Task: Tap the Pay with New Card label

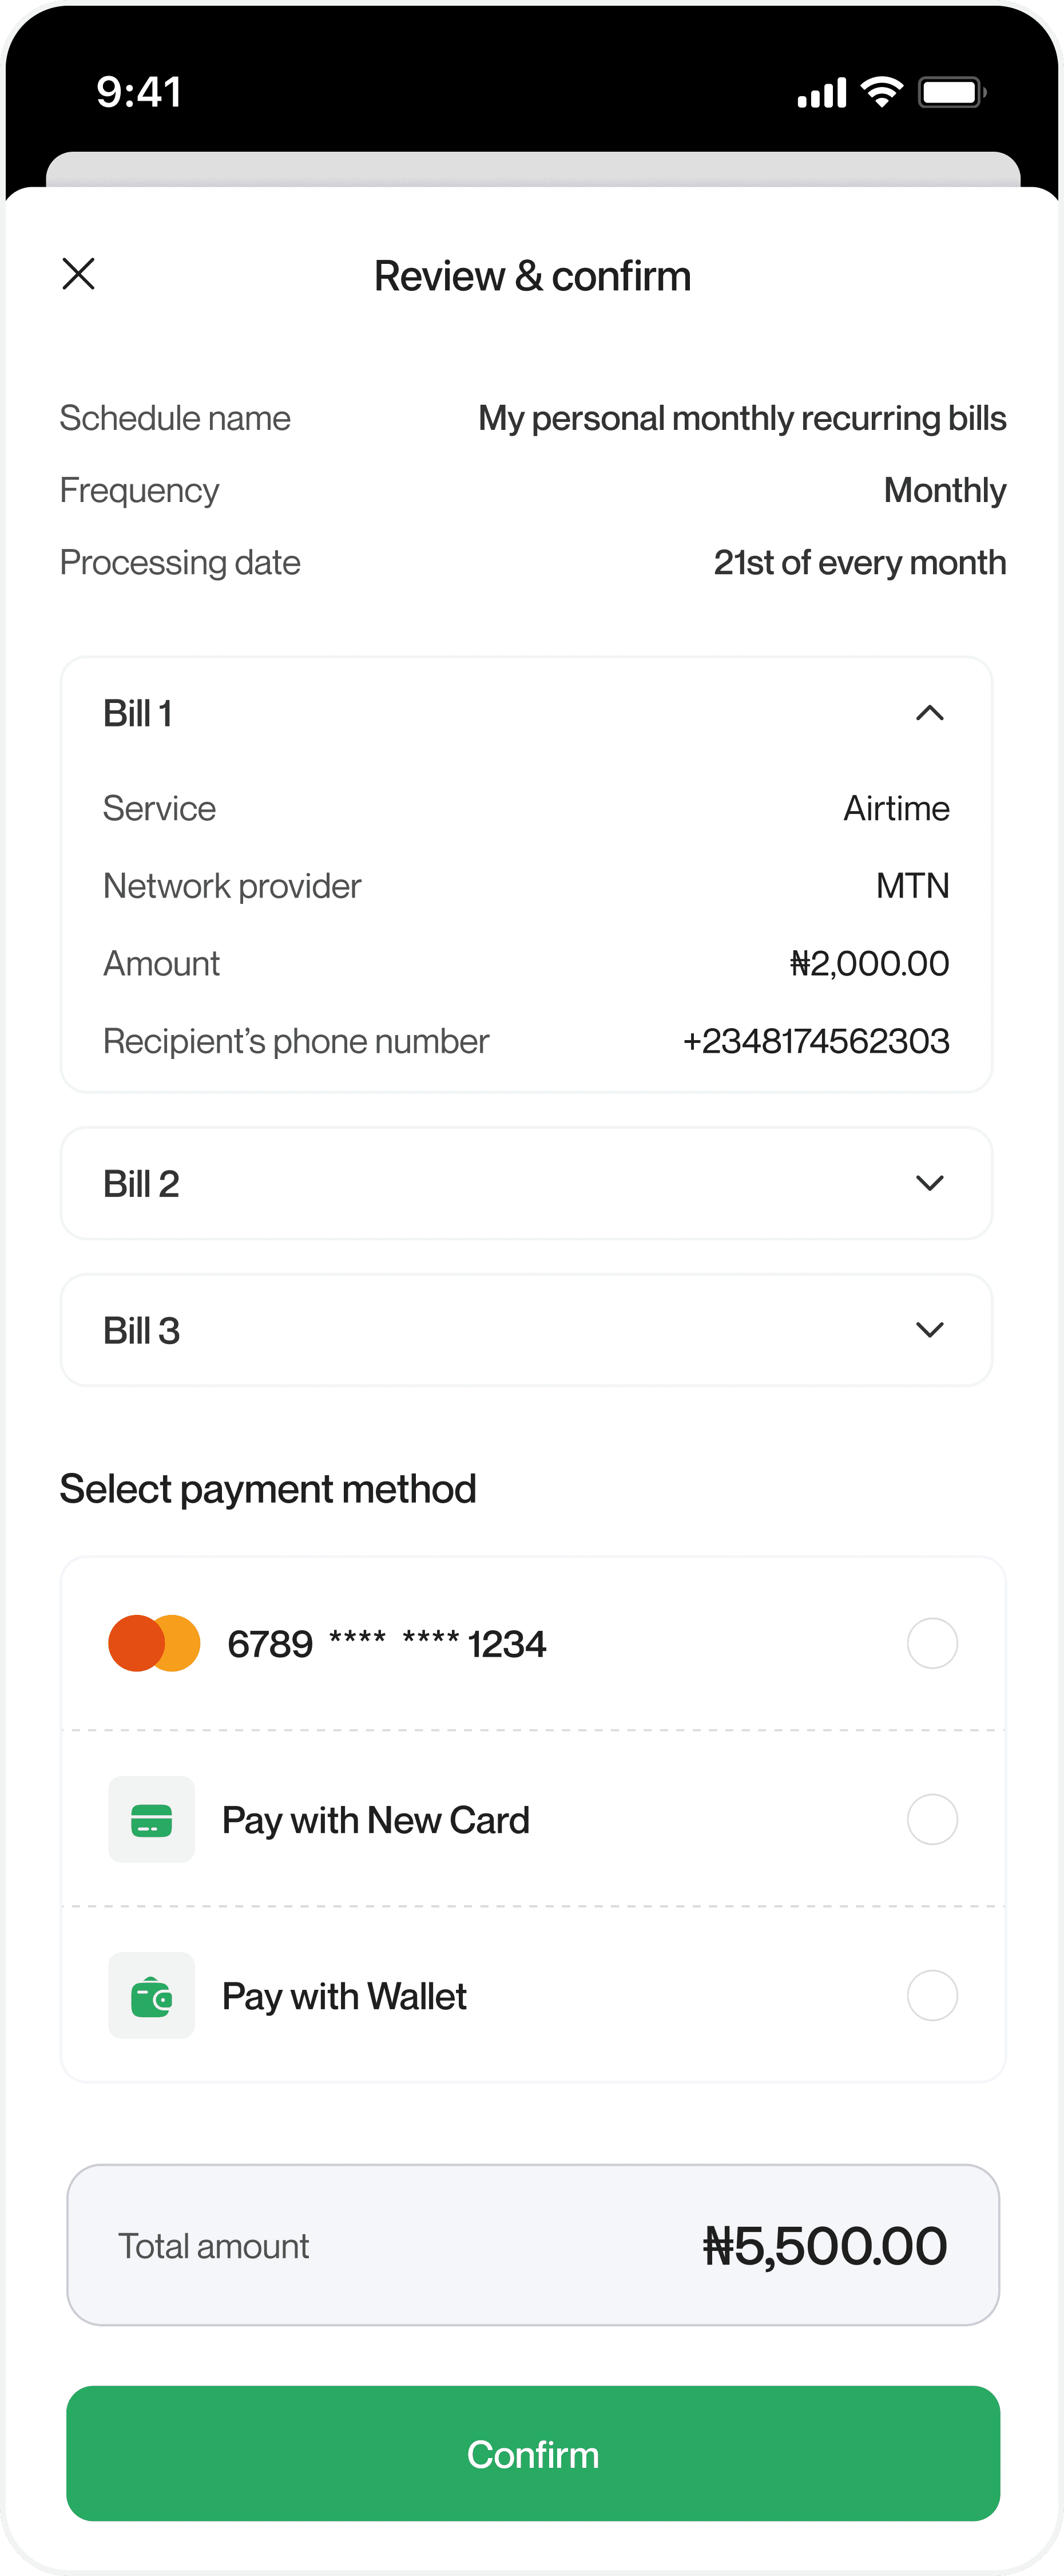Action: click(x=376, y=1820)
